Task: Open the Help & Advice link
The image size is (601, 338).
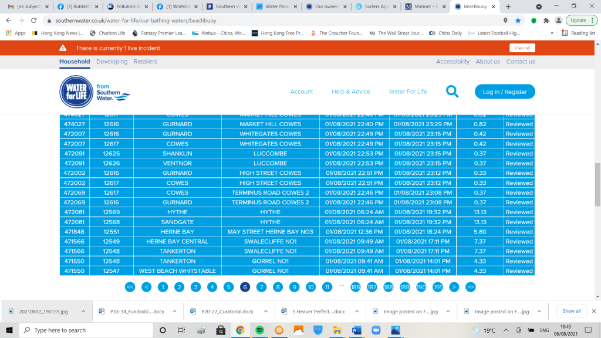Action: pyautogui.click(x=351, y=92)
